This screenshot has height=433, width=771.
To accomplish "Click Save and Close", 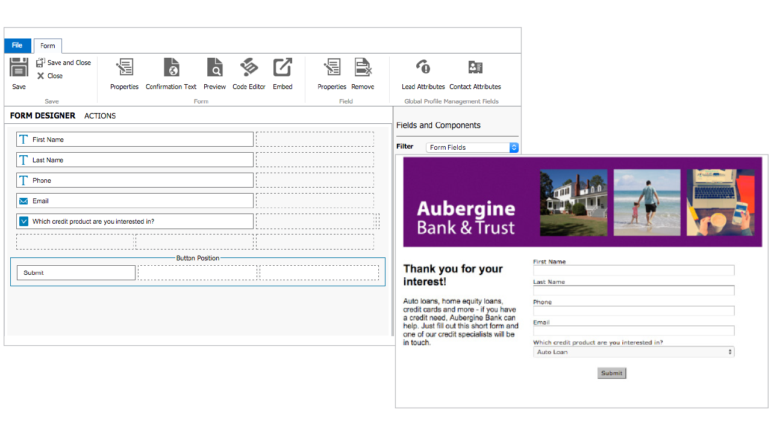I will click(x=64, y=63).
